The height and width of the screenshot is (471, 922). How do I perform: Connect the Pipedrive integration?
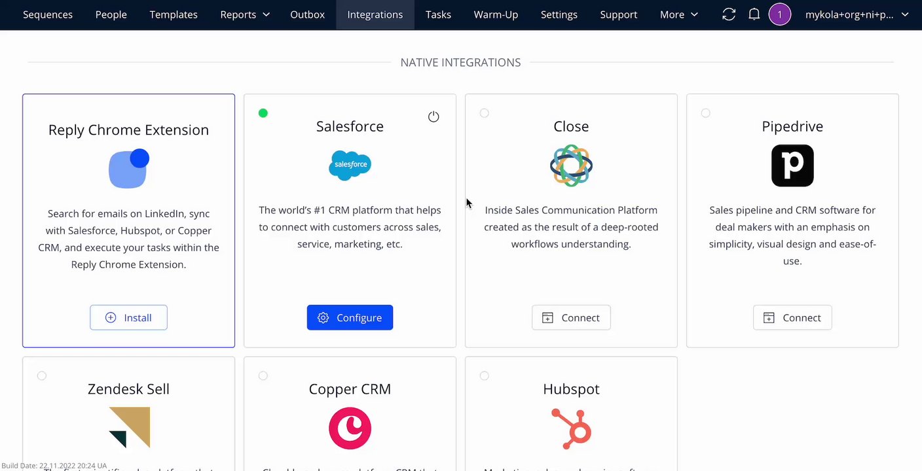coord(792,317)
